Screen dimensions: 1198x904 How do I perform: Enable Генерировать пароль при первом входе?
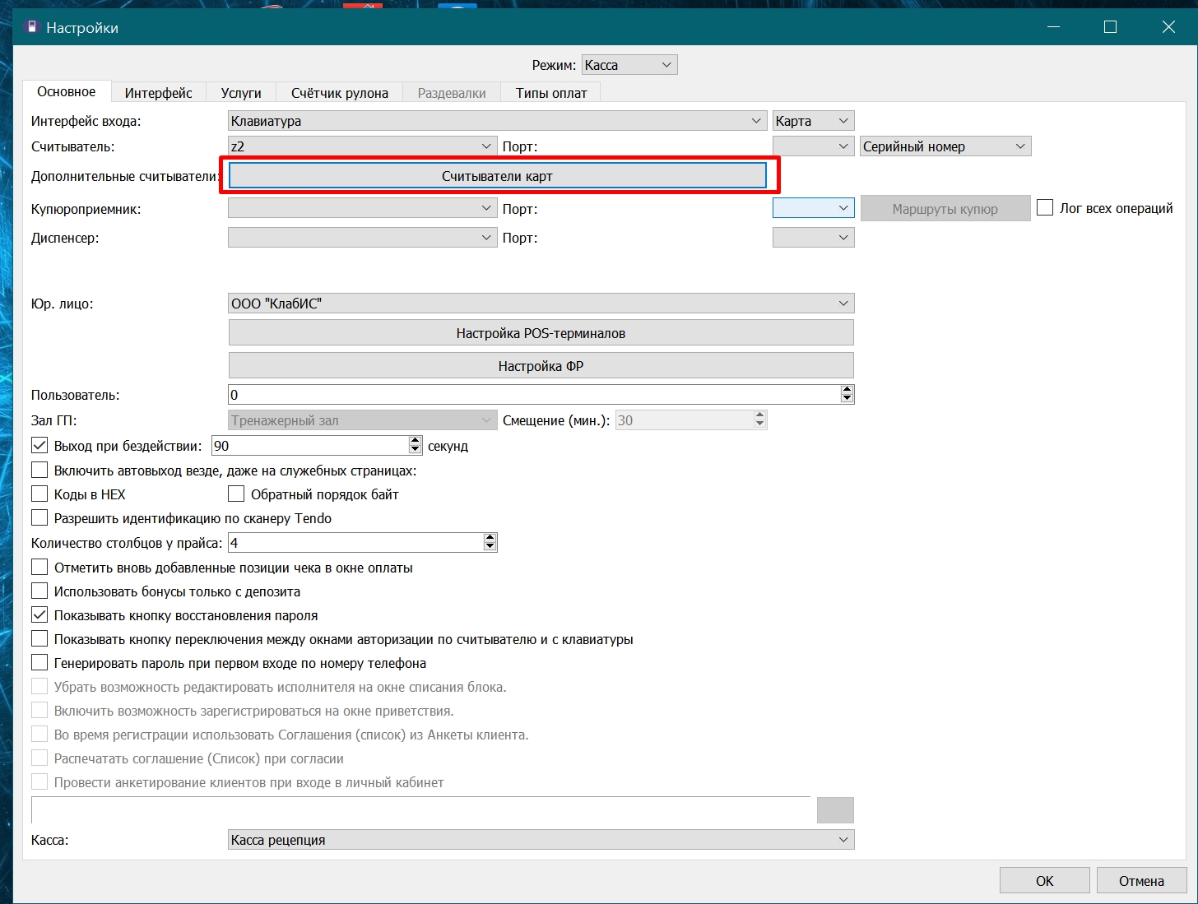(39, 663)
